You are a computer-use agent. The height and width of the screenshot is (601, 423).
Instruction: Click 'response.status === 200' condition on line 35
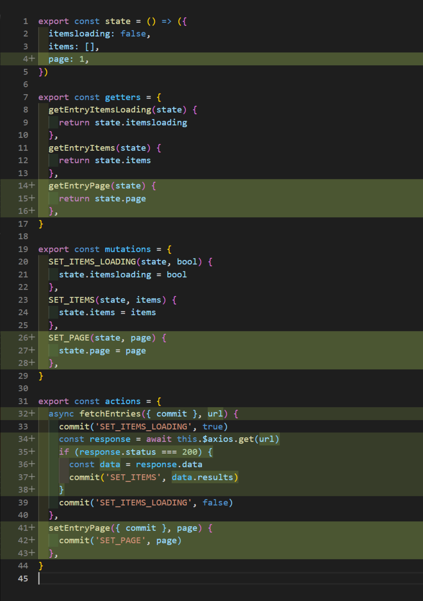point(141,452)
